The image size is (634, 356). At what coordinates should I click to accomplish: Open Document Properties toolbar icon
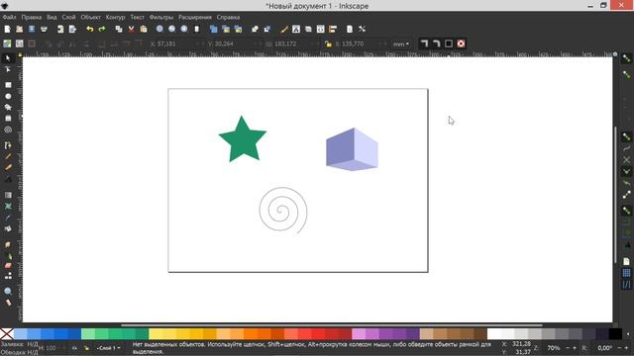pos(350,29)
